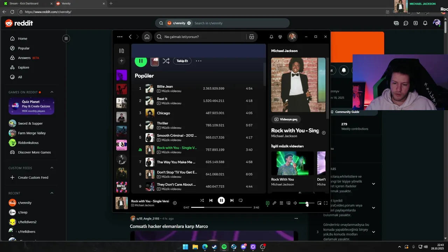
Task: Click Takip Et follow button
Action: tap(182, 61)
